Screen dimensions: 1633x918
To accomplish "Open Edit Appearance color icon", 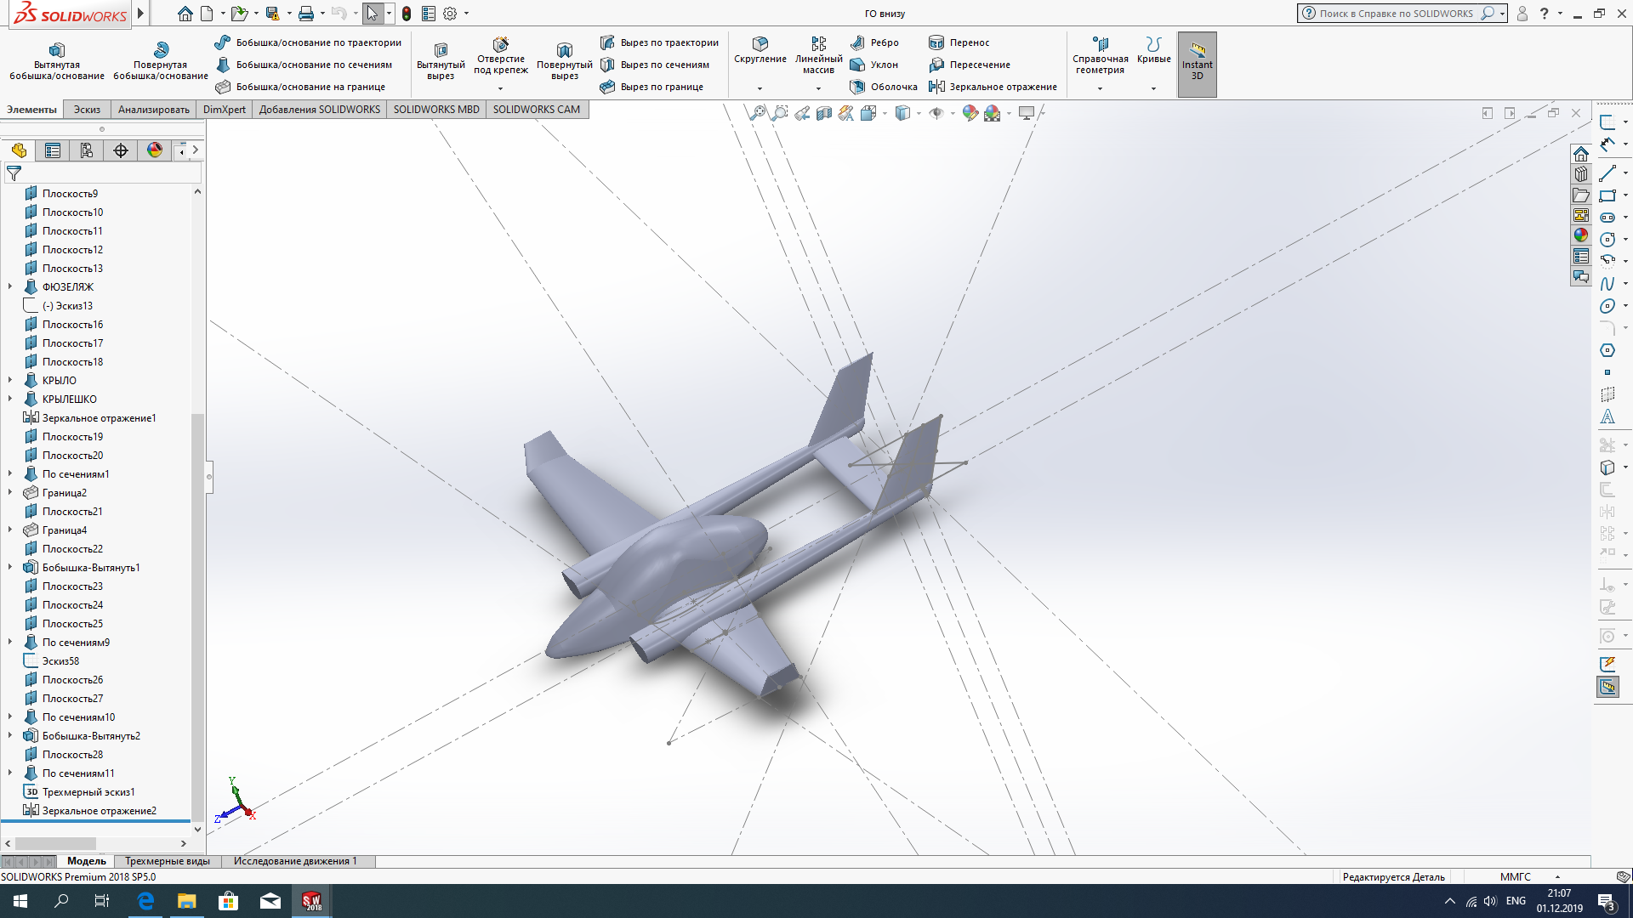I will 970,113.
